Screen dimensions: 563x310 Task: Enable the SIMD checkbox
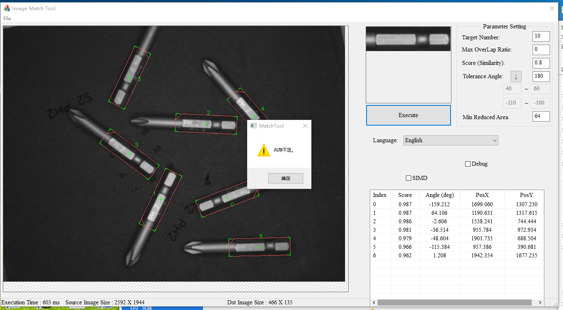(409, 178)
